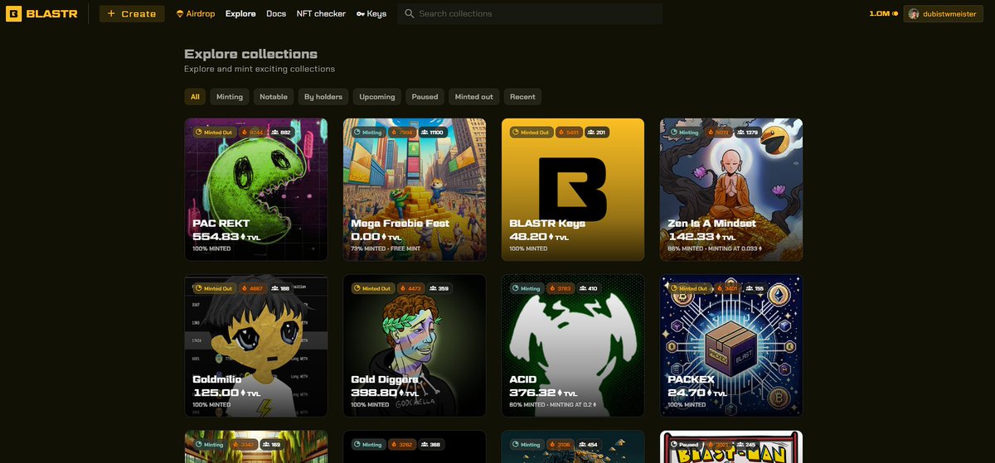Click the 5019 flame badge on Zen card
995x463 pixels.
point(719,133)
